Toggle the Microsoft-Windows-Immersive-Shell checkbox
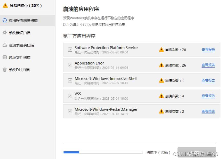Viewport: 222px width, 159px height. pos(70,80)
